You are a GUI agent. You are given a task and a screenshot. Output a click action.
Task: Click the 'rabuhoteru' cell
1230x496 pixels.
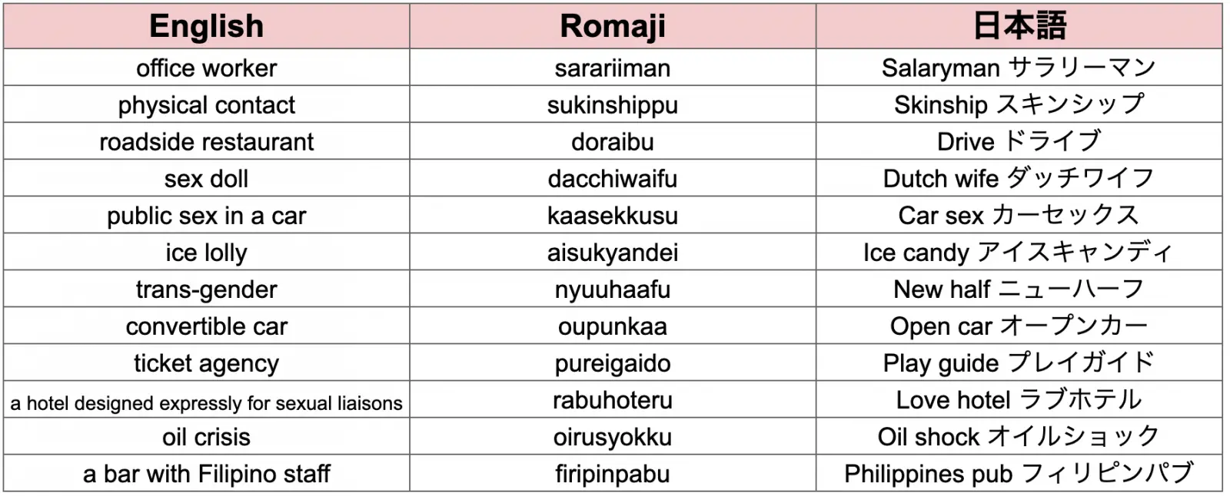pyautogui.click(x=612, y=400)
